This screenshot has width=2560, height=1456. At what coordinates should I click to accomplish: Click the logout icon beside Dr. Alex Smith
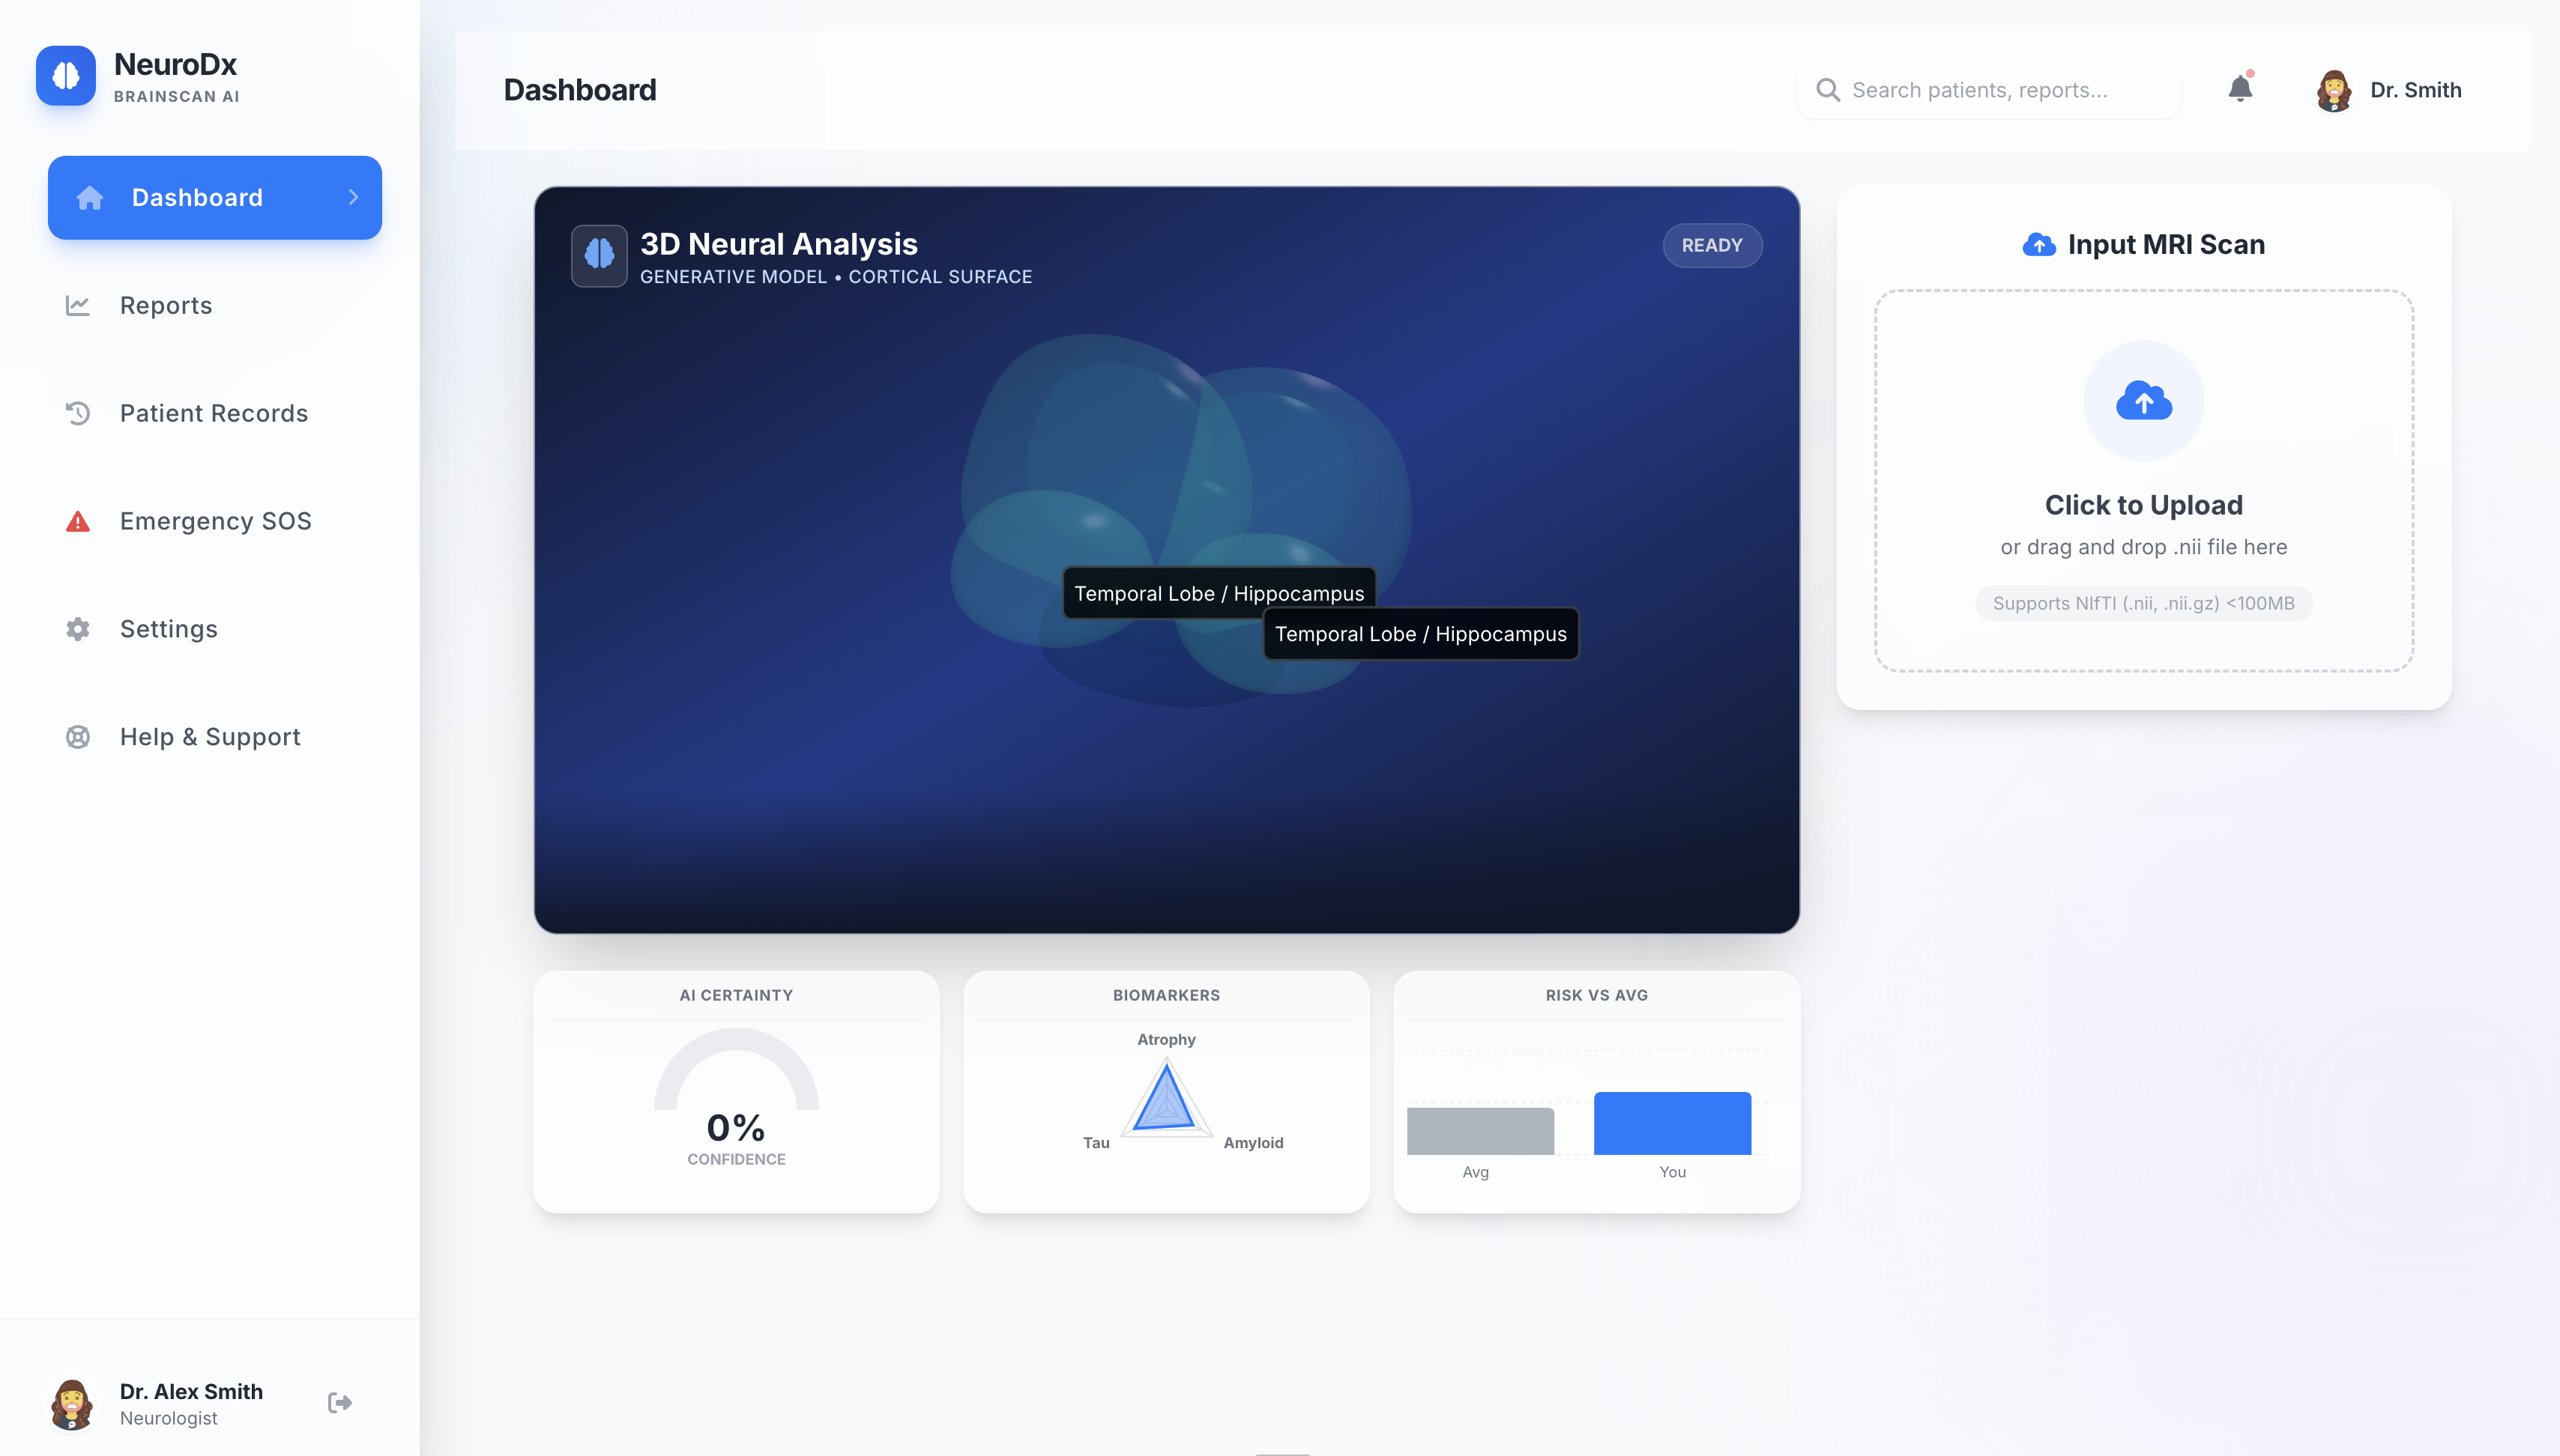(x=340, y=1402)
